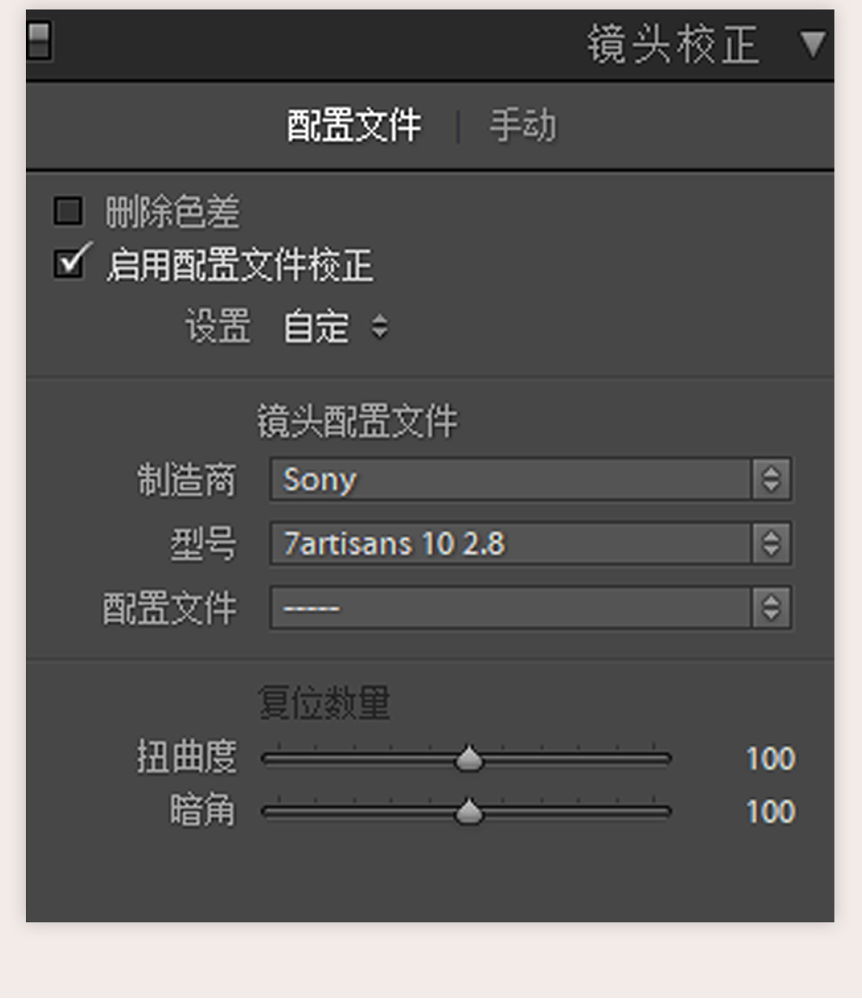Click the arrows icon beside Sony
The width and height of the screenshot is (862, 999).
pyautogui.click(x=771, y=479)
